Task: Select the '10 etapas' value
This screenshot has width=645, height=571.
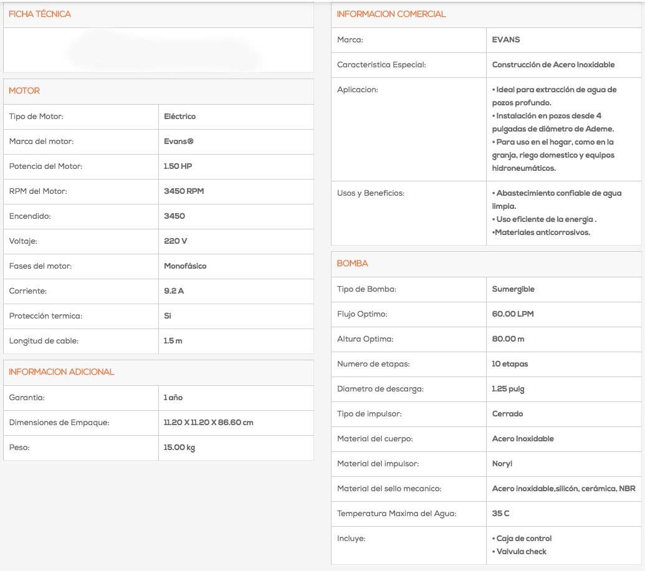Action: (x=510, y=364)
